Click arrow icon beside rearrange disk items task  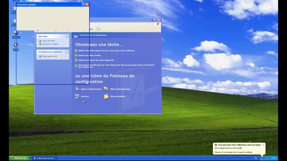pyautogui.click(x=76, y=66)
